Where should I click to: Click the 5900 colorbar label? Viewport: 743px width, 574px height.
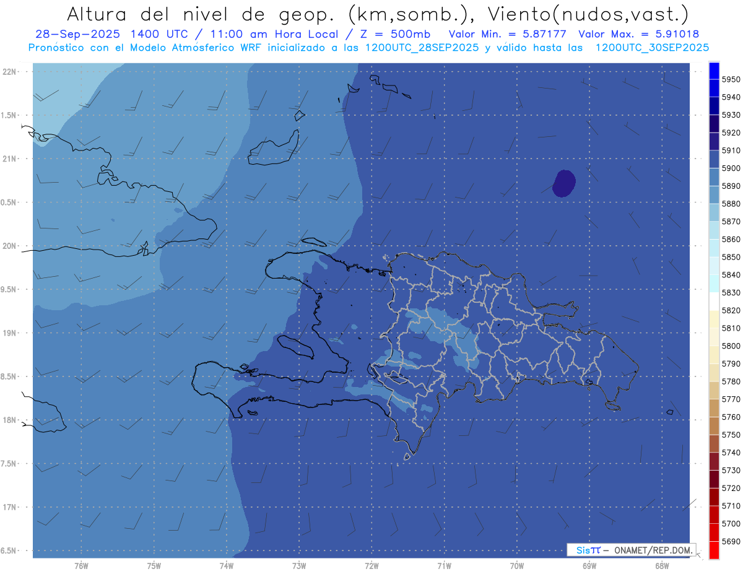click(x=731, y=168)
